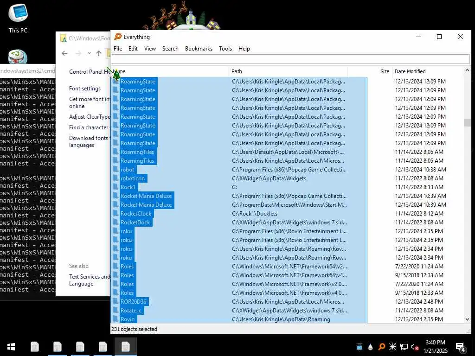Open recent locations dropdown in Fonts window
The width and height of the screenshot is (475, 356).
pyautogui.click(x=89, y=53)
